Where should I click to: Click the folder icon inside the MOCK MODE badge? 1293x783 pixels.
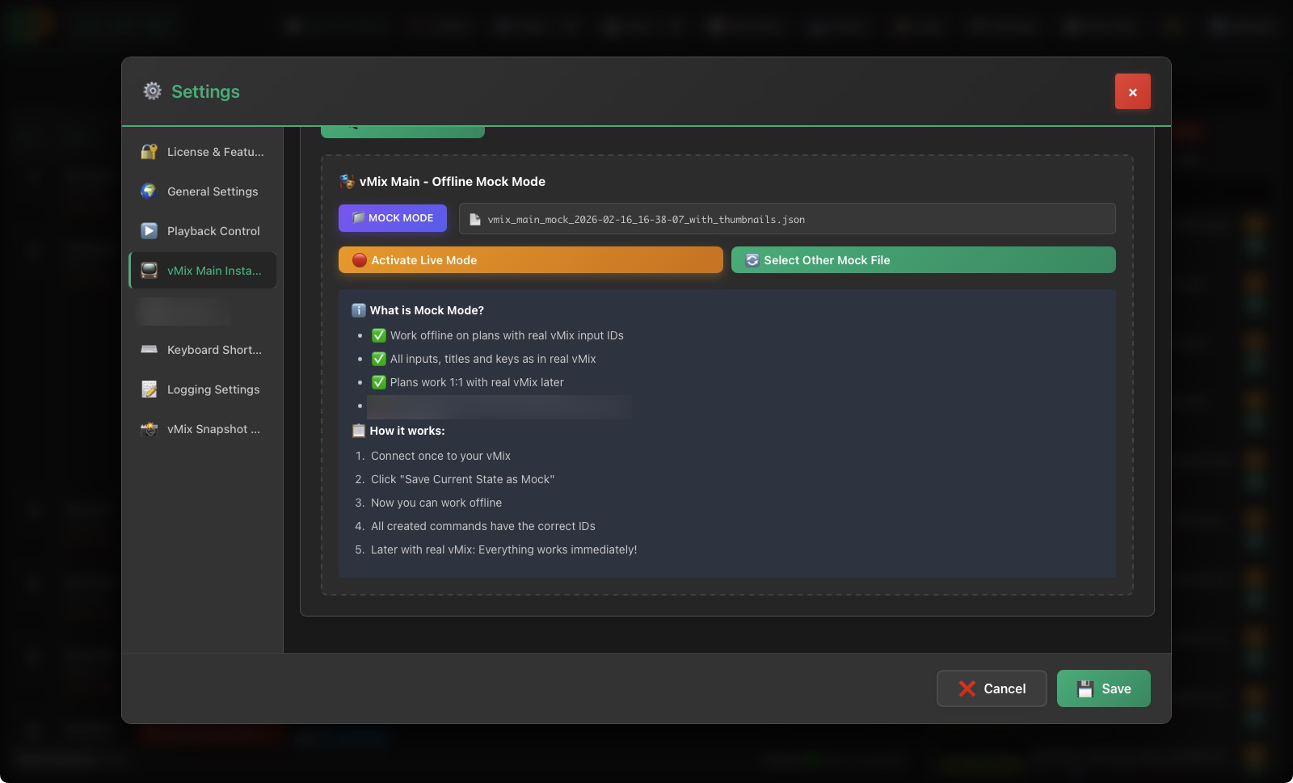[356, 217]
